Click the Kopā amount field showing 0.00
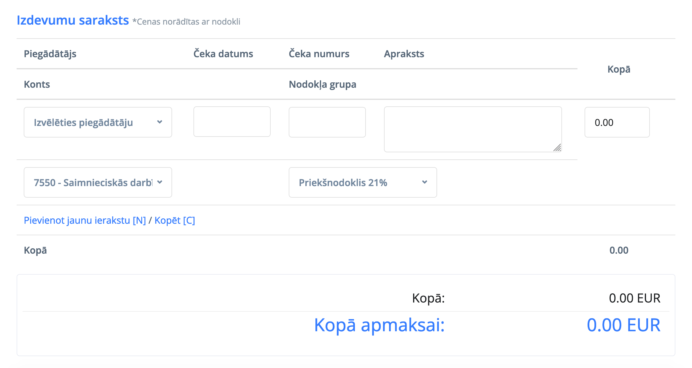 [617, 122]
